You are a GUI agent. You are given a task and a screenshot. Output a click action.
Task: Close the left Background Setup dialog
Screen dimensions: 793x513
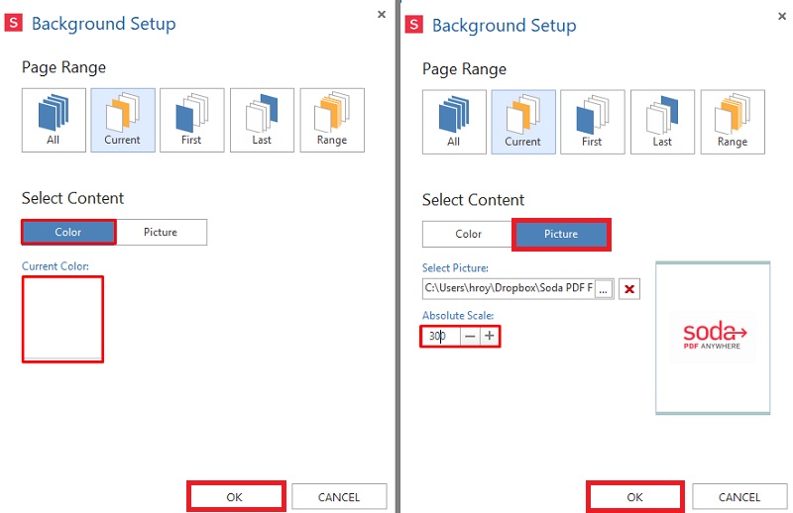click(382, 14)
